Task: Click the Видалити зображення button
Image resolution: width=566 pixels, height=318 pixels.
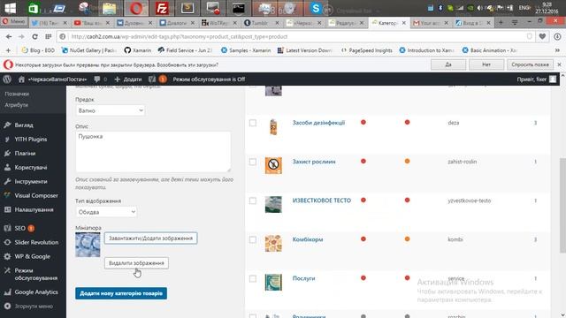Action: click(136, 263)
